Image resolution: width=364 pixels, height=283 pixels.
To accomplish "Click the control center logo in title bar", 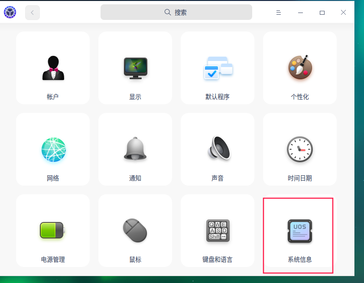I will click(10, 13).
